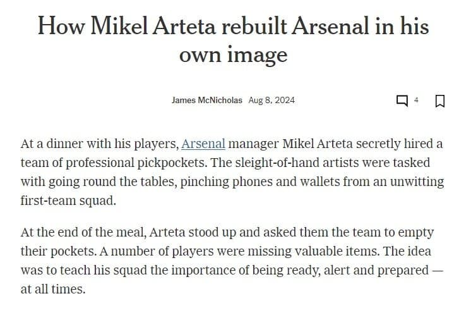Click the headline's first line about Mikel Arteta
This screenshot has width=459, height=315.
pos(234,26)
